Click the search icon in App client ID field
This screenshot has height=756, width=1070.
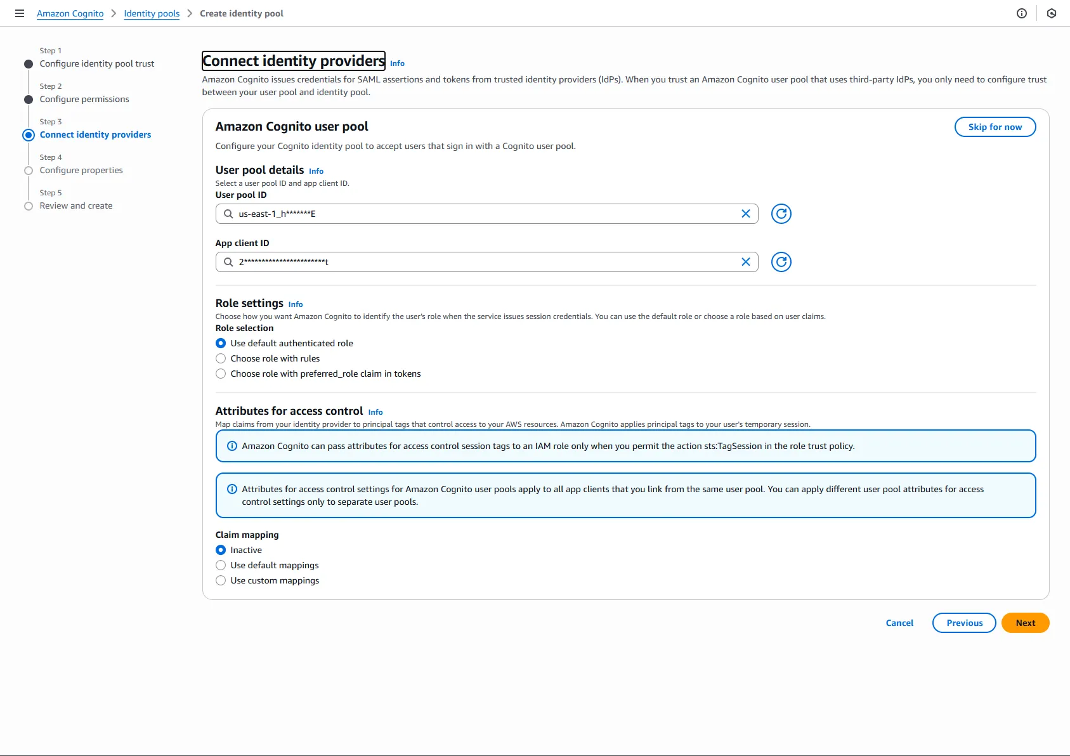tap(228, 262)
